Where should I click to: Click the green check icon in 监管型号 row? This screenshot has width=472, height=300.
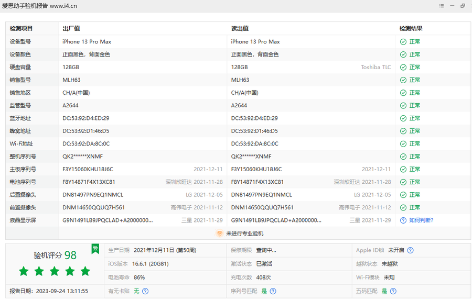[x=403, y=106]
